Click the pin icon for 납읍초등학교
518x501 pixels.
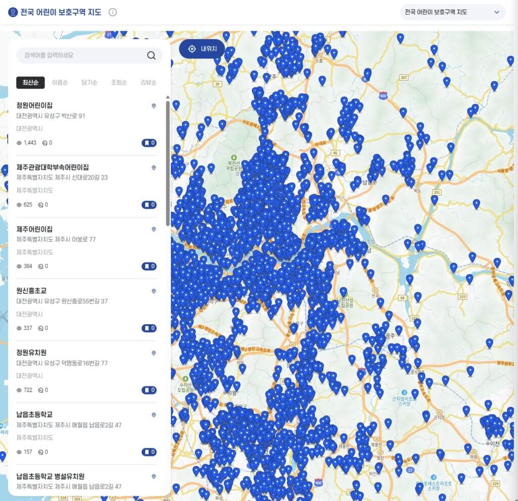pyautogui.click(x=154, y=414)
